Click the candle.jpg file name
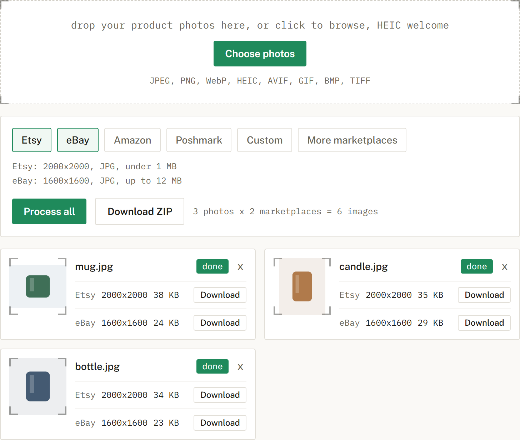Screen dimensions: 520x440 pyautogui.click(x=364, y=267)
